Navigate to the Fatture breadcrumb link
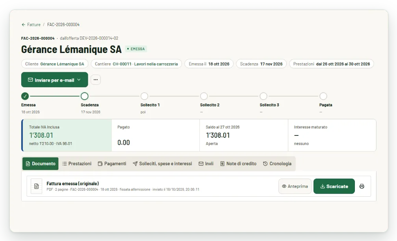The image size is (397, 241). [34, 25]
